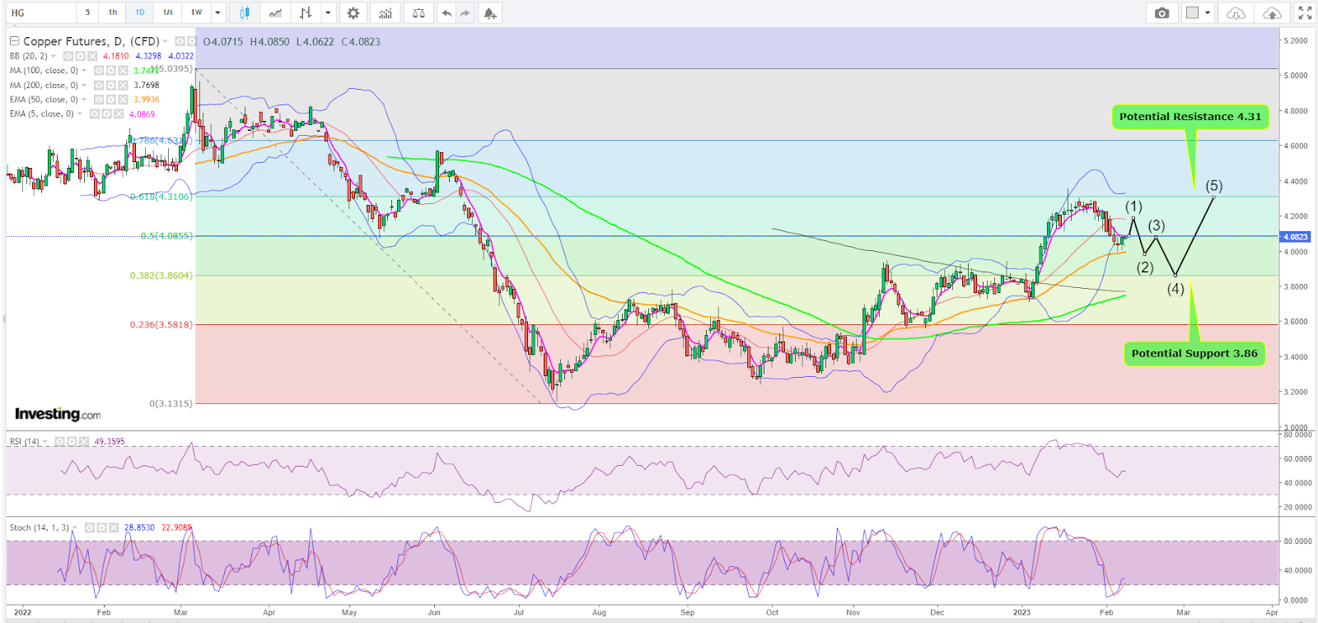Expand RSI (14) options arrow

pos(45,442)
